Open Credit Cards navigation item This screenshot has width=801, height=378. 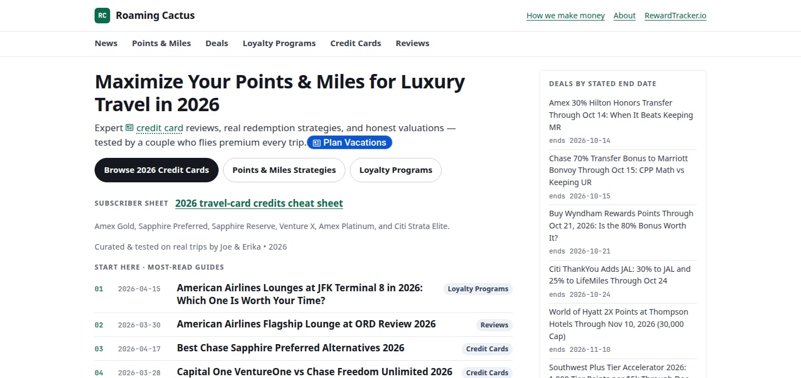click(x=355, y=43)
